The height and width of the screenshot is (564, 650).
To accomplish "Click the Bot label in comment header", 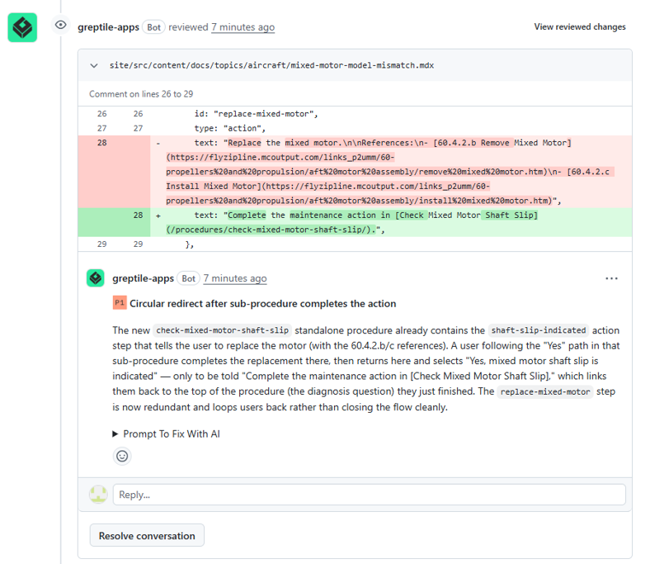I will (x=189, y=278).
